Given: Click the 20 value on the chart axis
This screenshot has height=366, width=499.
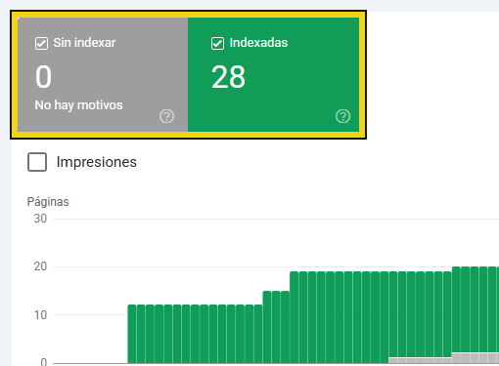Looking at the screenshot, I should pos(40,266).
